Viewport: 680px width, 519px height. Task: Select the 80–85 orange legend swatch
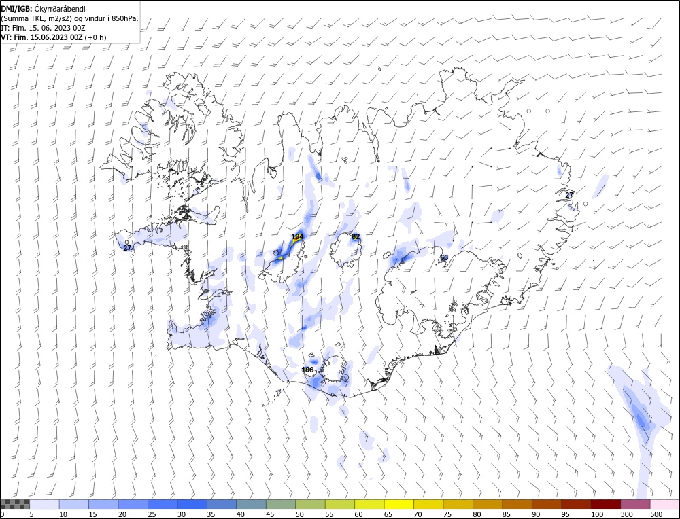tap(487, 504)
